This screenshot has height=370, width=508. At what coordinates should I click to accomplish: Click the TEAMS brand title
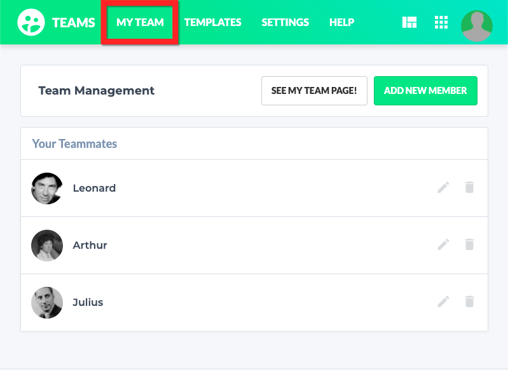(x=74, y=23)
